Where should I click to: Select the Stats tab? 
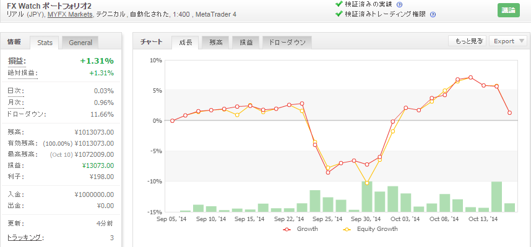(45, 43)
